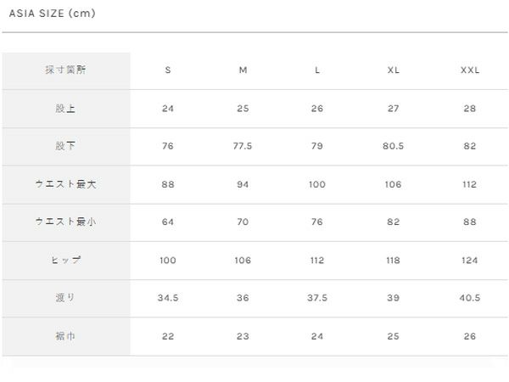The width and height of the screenshot is (509, 382).
Task: Click the 股下 row label
Action: pos(65,146)
